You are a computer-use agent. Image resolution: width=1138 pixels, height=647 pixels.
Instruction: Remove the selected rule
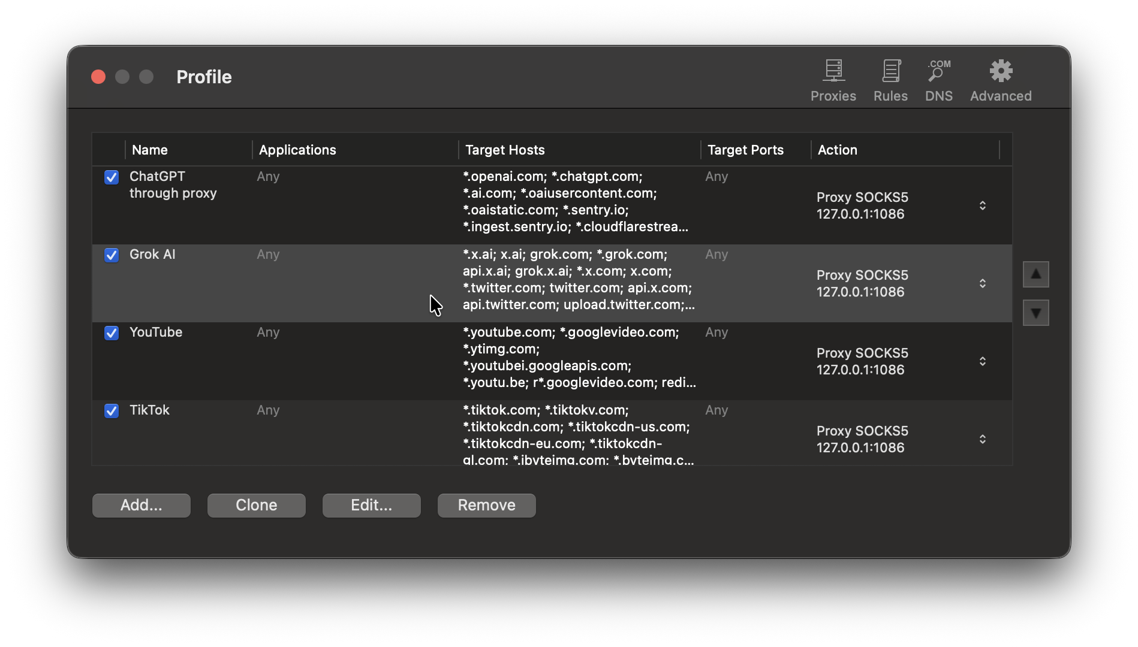pos(486,505)
